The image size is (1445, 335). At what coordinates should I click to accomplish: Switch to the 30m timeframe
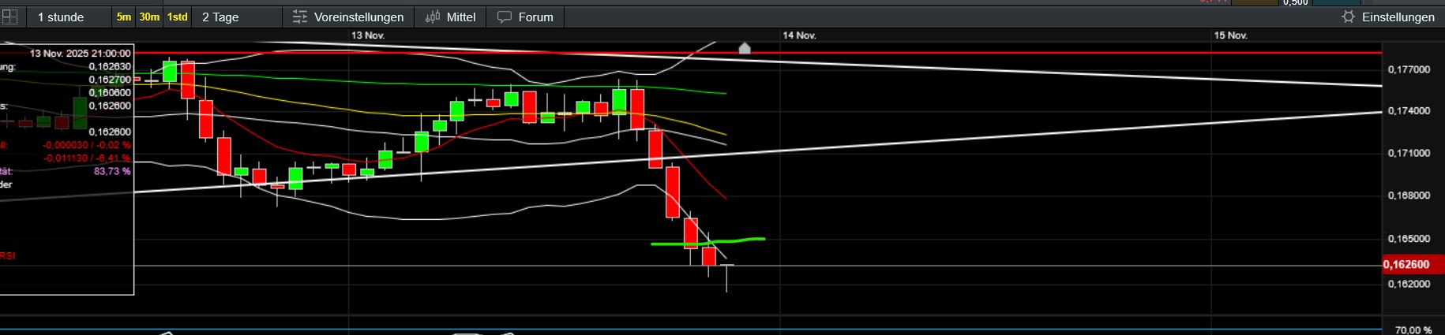pyautogui.click(x=149, y=17)
